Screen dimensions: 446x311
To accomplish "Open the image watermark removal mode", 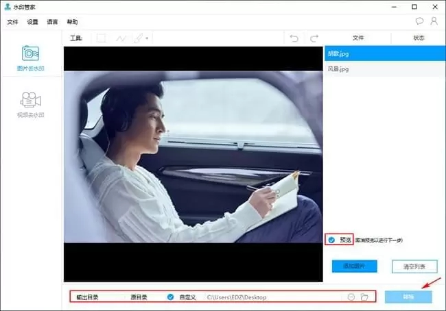I will 30,59.
